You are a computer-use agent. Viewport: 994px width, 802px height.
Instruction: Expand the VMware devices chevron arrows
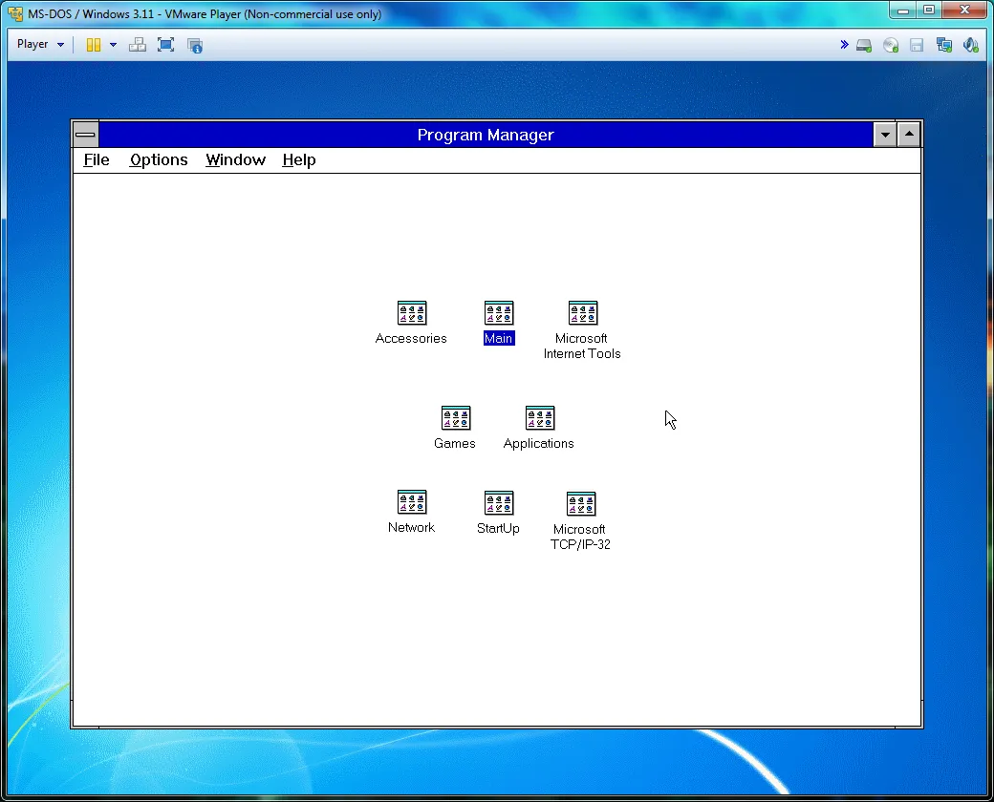pos(844,44)
